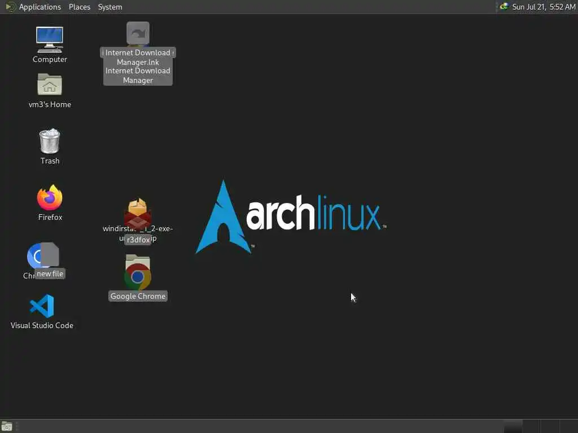Image resolution: width=578 pixels, height=433 pixels.
Task: Select the Internet Download Manager.lnk shortcut icon
Action: [x=138, y=34]
